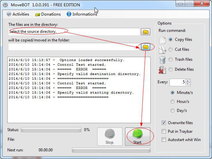Image resolution: width=212 pixels, height=159 pixels.
Task: Click the 0% status percentage
Action: (87, 130)
